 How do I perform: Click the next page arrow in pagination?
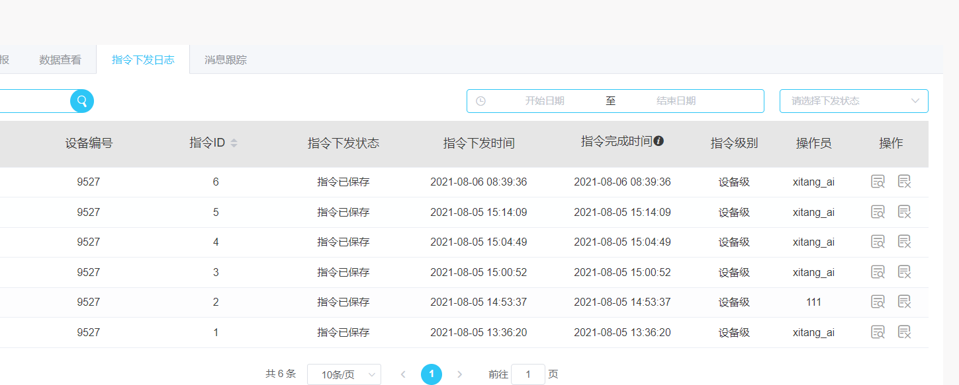tap(459, 374)
